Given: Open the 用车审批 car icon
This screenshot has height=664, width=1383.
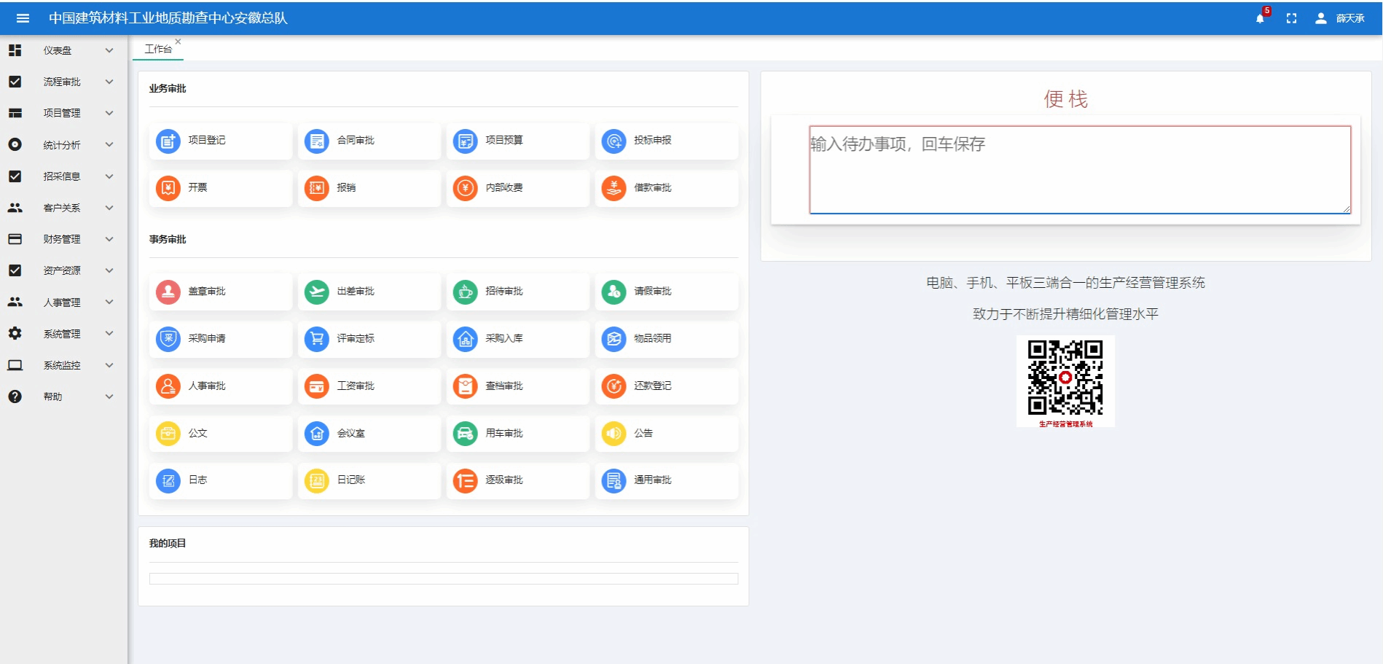Looking at the screenshot, I should coord(465,434).
